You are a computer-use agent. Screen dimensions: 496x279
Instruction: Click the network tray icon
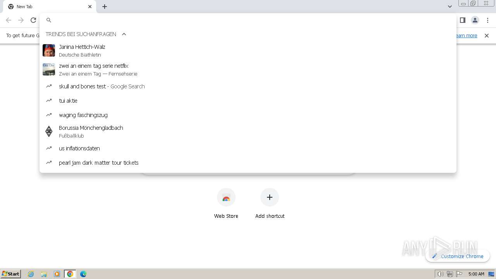(x=449, y=274)
